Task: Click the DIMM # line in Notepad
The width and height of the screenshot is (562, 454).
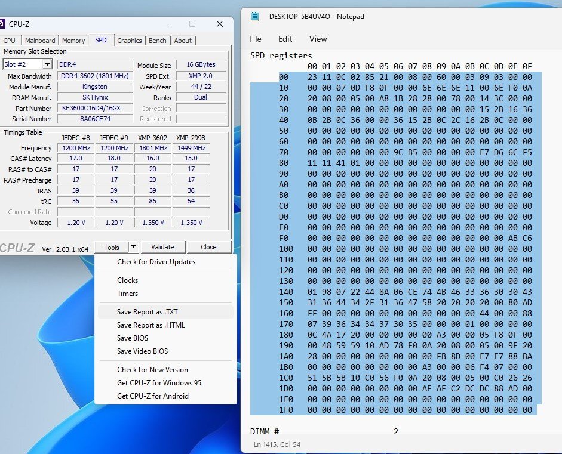Action: (265, 431)
